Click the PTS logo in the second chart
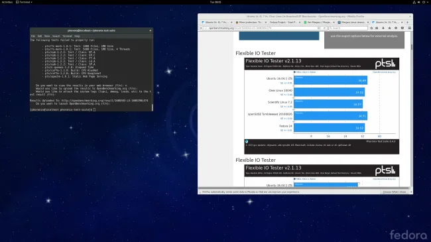The width and height of the screenshot is (431, 242). pos(385,171)
